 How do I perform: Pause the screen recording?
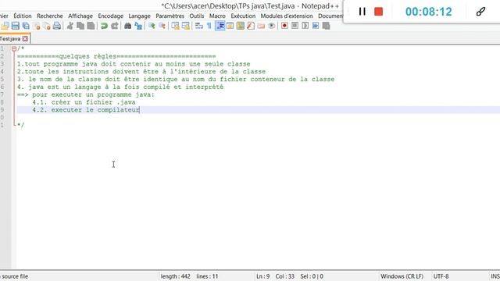(362, 12)
